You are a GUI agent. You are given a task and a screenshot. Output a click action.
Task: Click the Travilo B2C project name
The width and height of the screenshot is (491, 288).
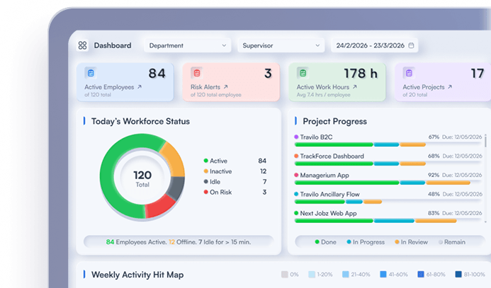pos(316,137)
